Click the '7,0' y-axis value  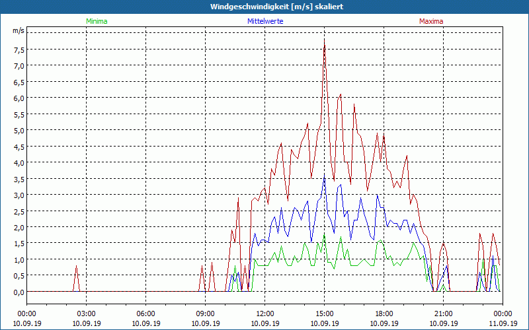[x=19, y=66]
